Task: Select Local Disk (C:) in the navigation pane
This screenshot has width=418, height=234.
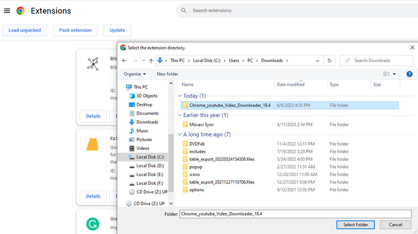Action: [x=150, y=157]
